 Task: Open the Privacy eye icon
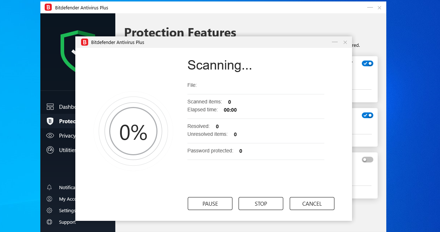(50, 135)
